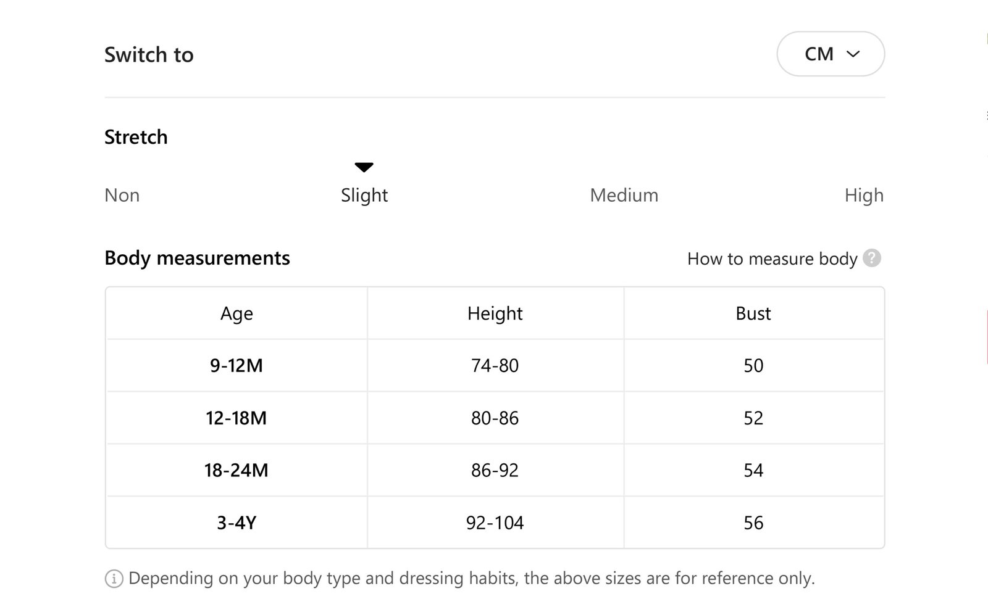Open the How to measure body link
Viewport: 988px width, 604px height.
pos(772,259)
